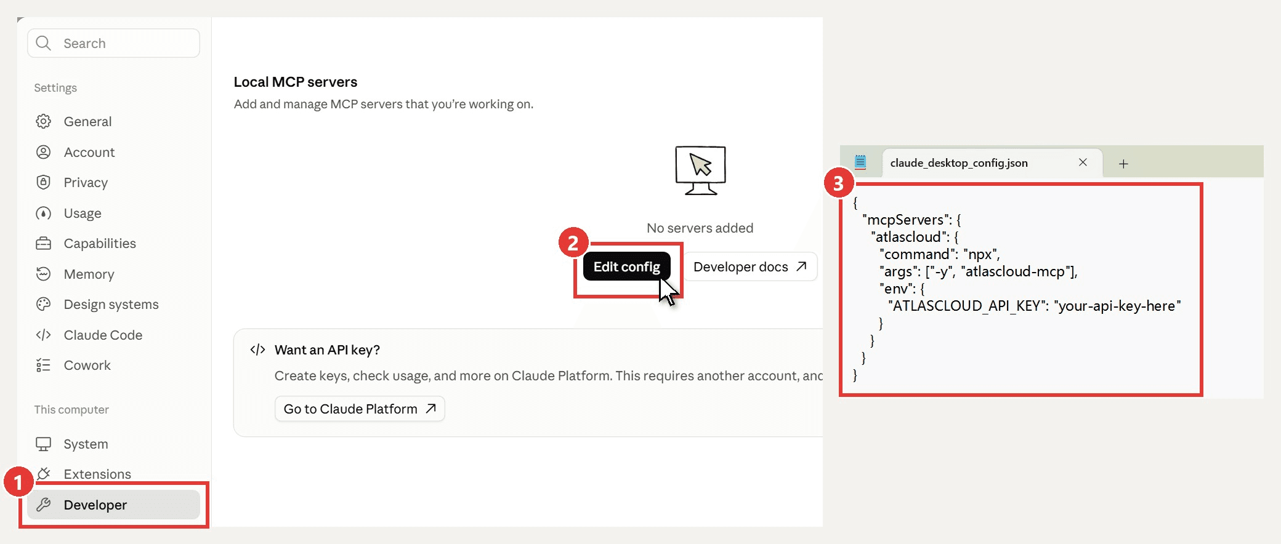Click the Claude Code brackets icon
Screen dimensions: 1281x544
(43, 335)
